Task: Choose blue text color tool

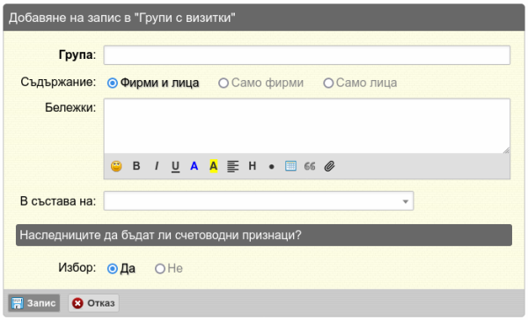Action: click(194, 166)
